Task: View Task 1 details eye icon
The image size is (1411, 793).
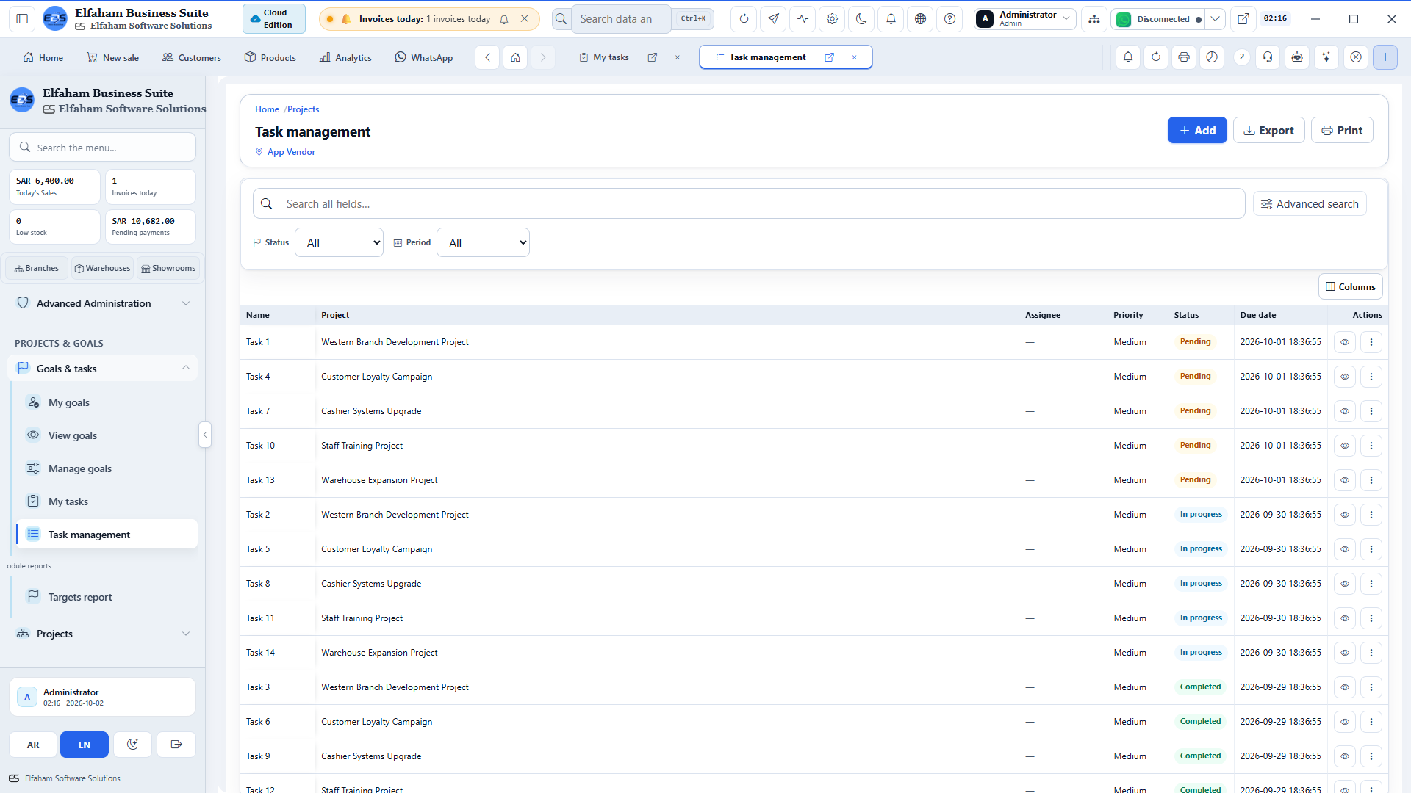Action: pos(1344,342)
